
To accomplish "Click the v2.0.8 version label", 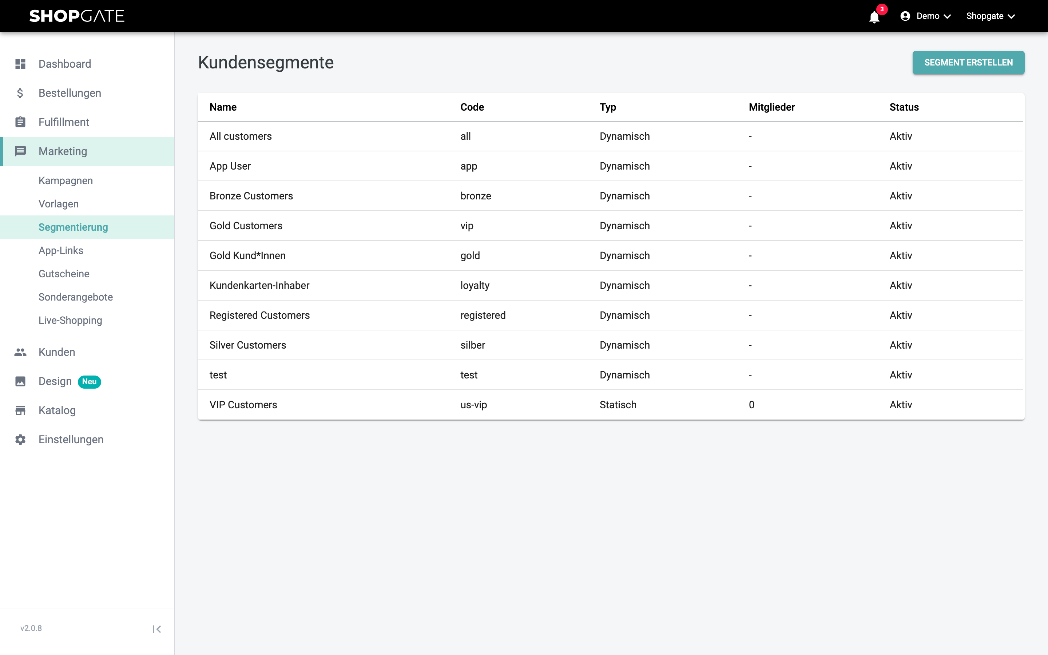I will (31, 628).
